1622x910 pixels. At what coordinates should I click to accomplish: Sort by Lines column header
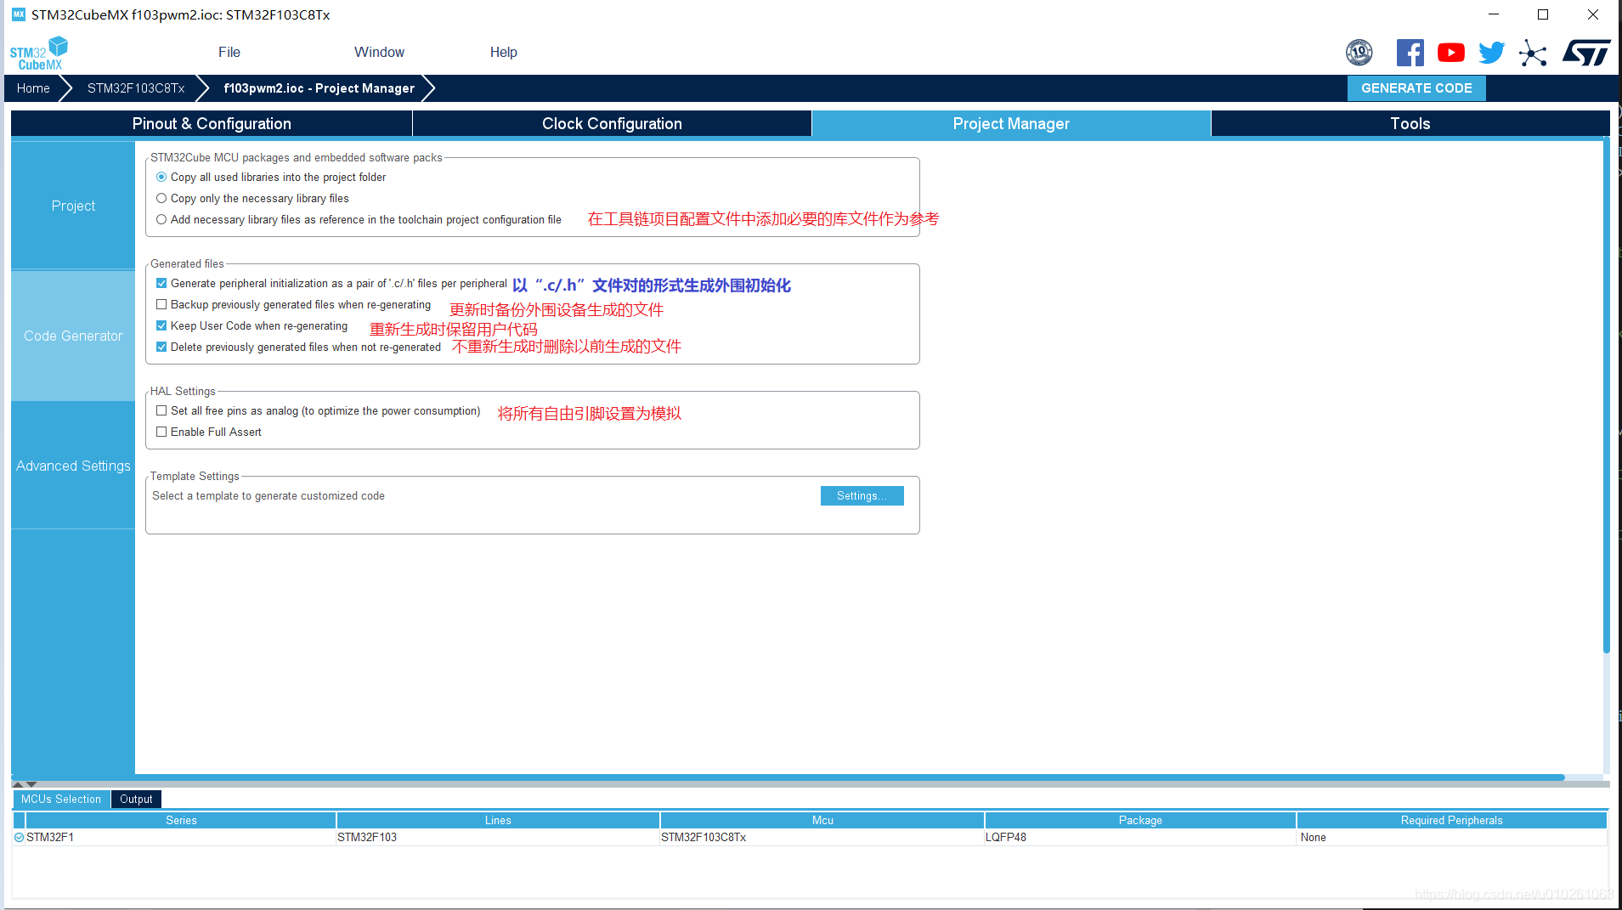pos(498,820)
